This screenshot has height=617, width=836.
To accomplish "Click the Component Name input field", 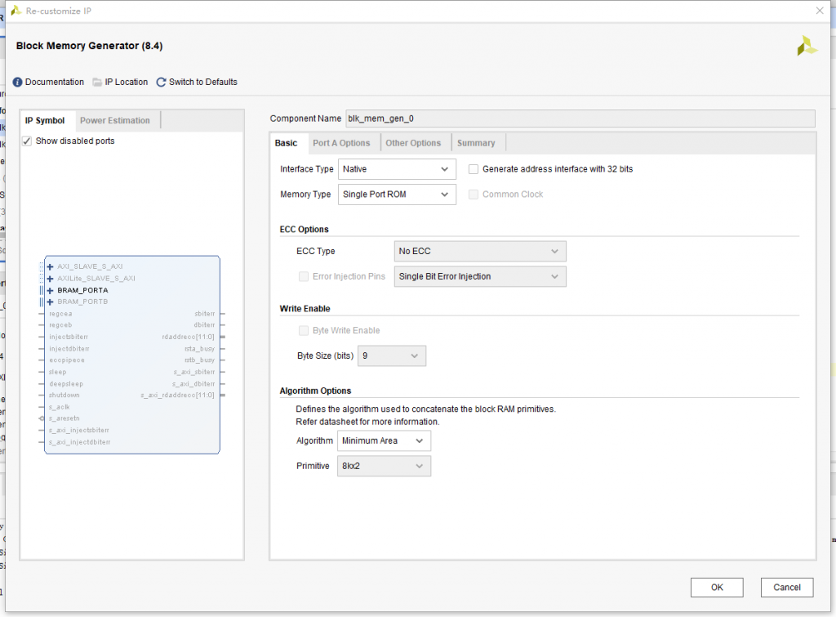I will (x=579, y=118).
